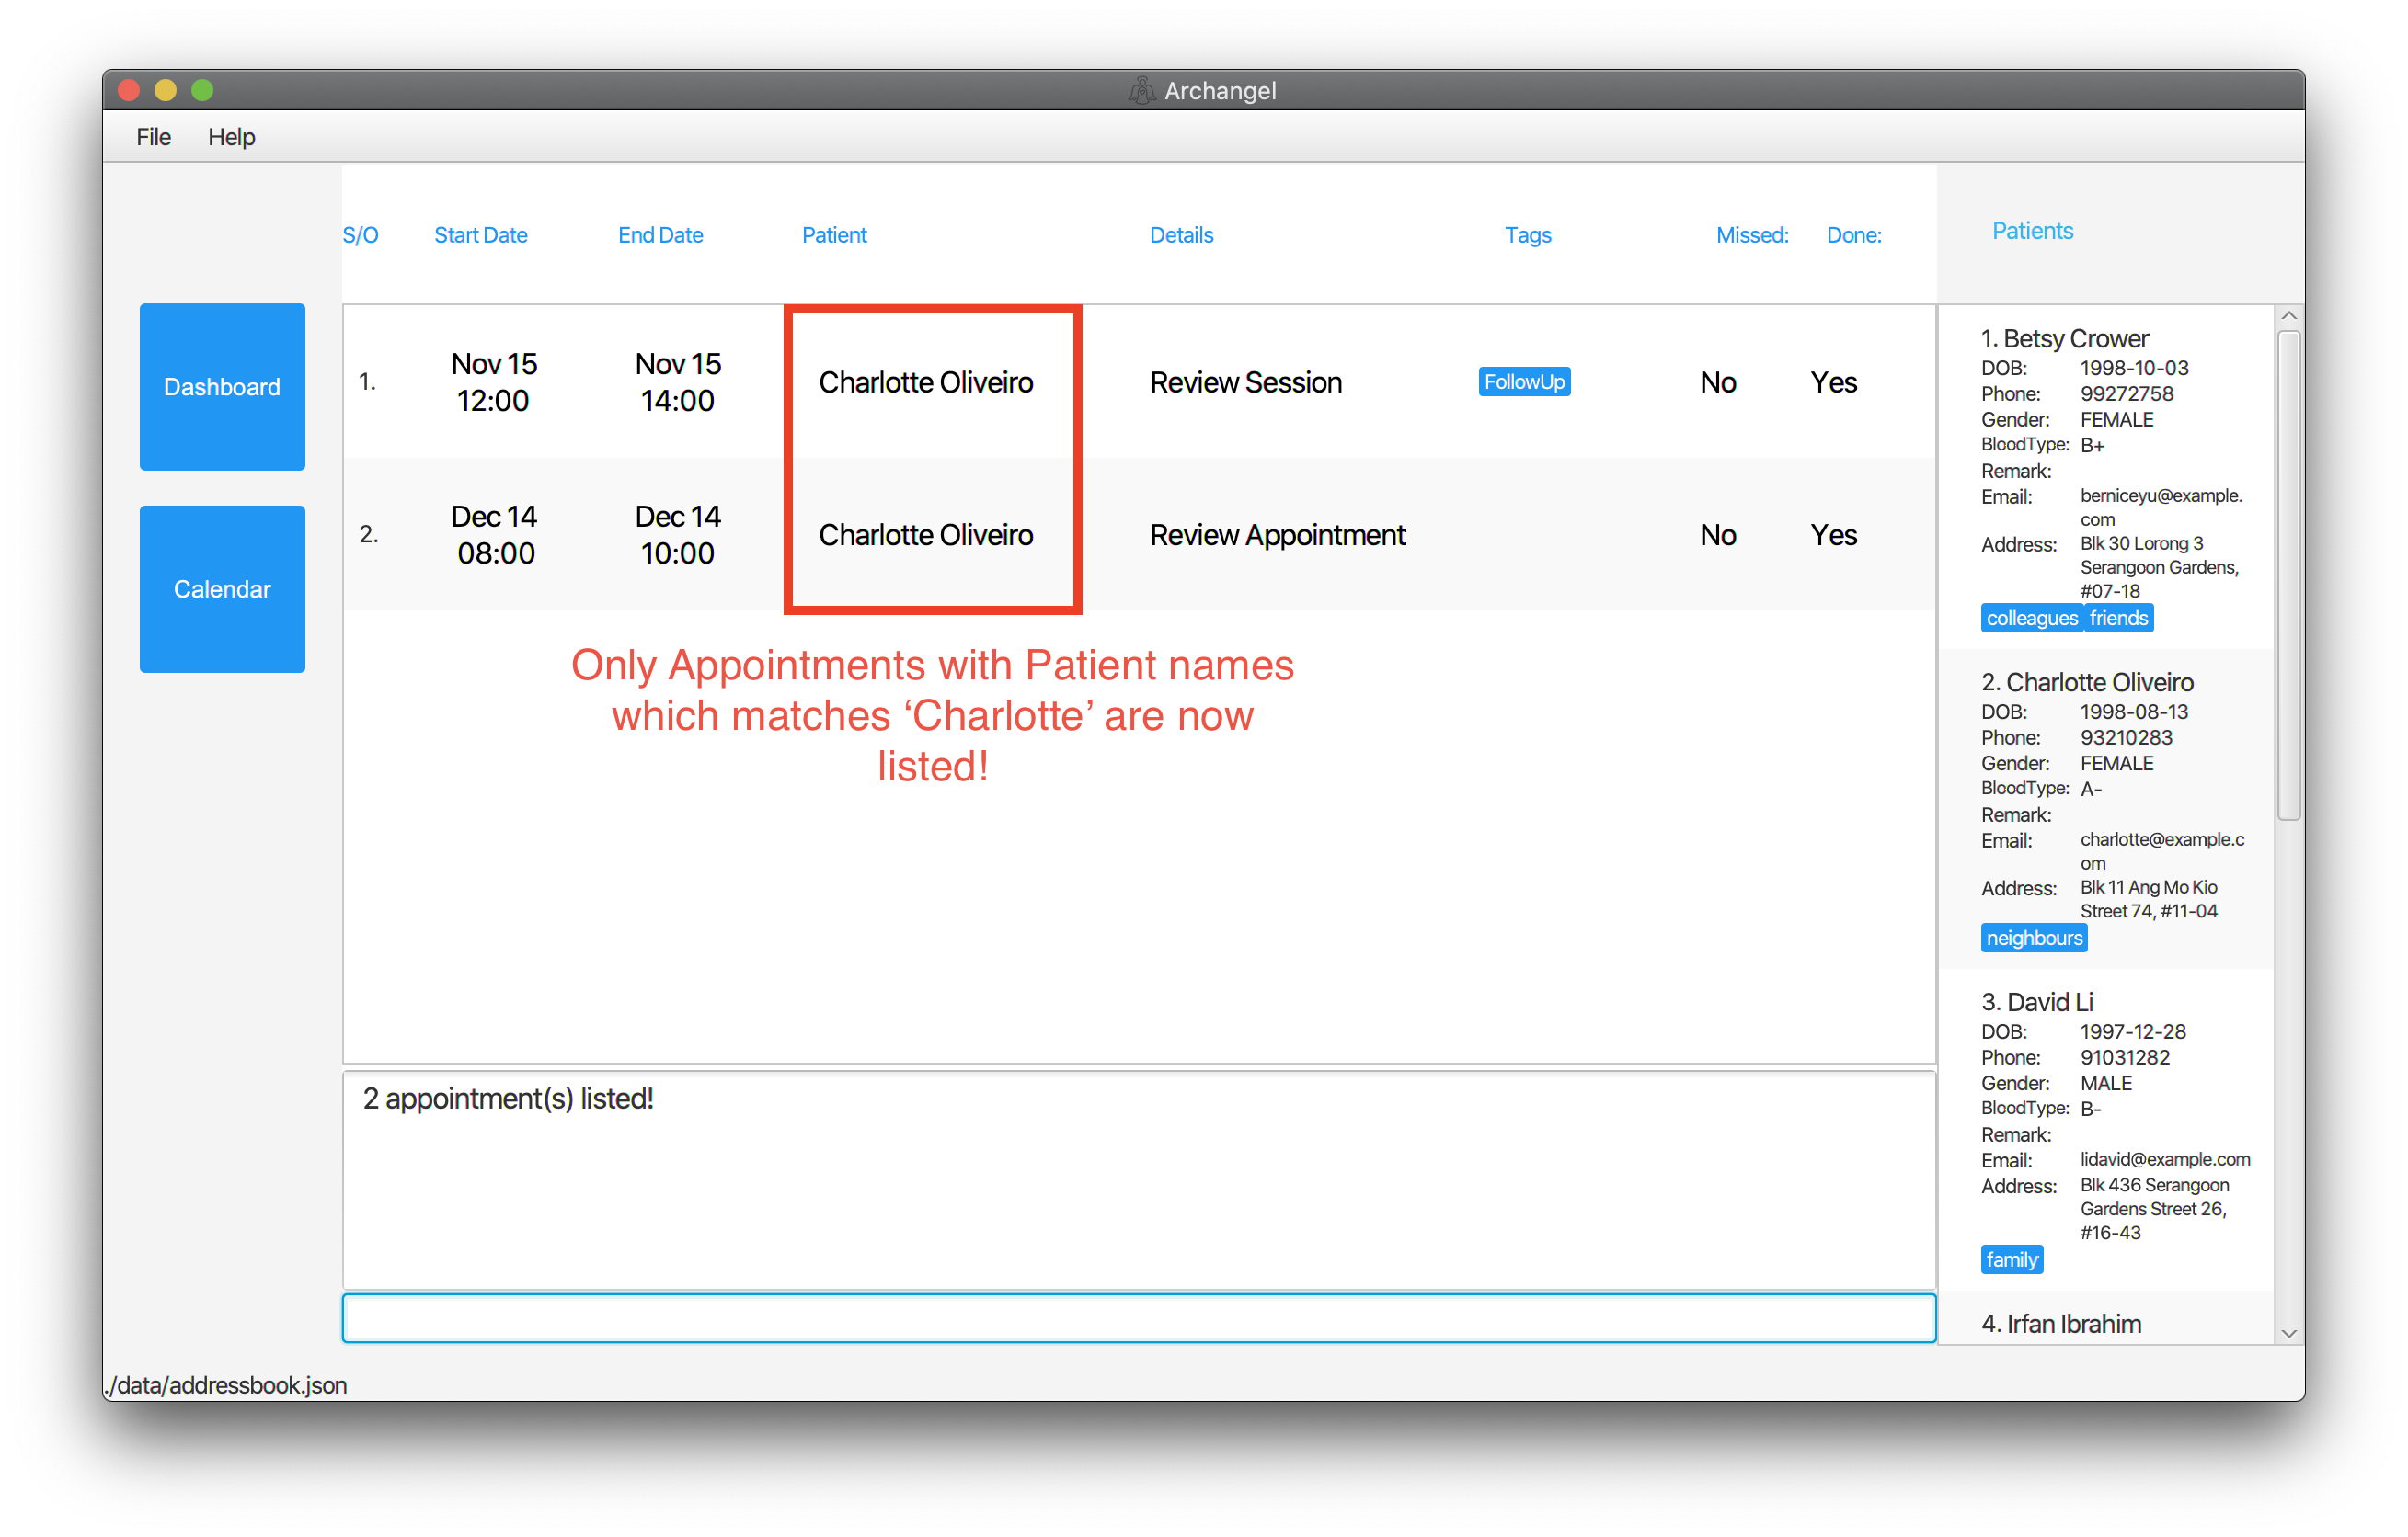
Task: Click the email berniceyu@example.com
Action: point(2161,507)
